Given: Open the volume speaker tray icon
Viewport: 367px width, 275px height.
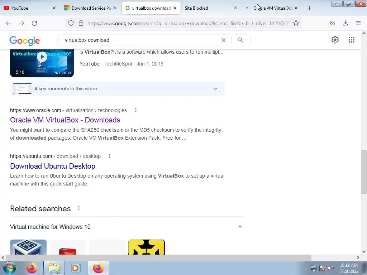Looking at the screenshot, I should [x=330, y=268].
